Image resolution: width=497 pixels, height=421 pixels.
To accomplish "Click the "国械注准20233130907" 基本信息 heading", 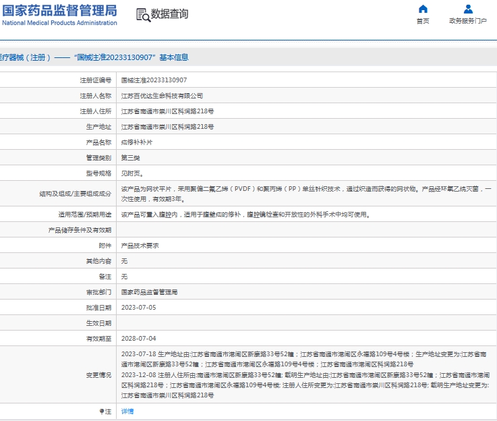I will [131, 57].
